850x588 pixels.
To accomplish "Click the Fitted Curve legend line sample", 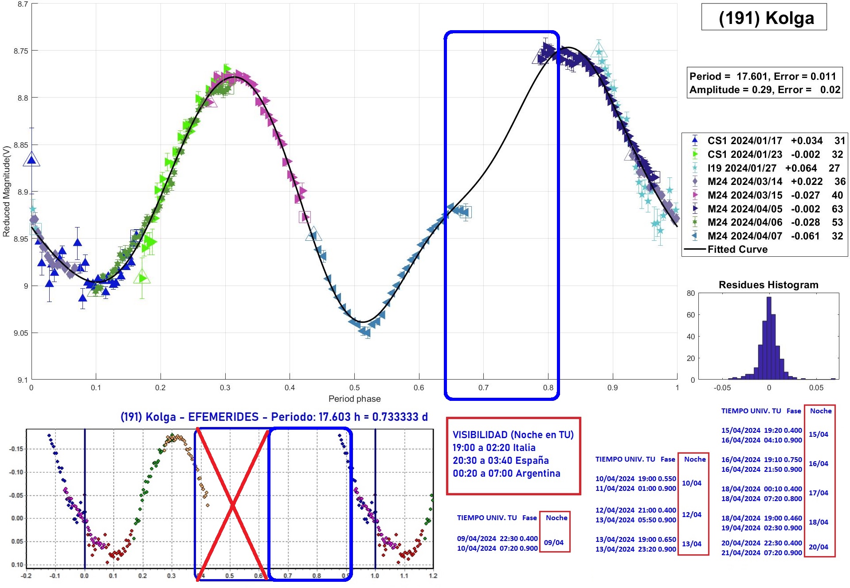I will 695,249.
